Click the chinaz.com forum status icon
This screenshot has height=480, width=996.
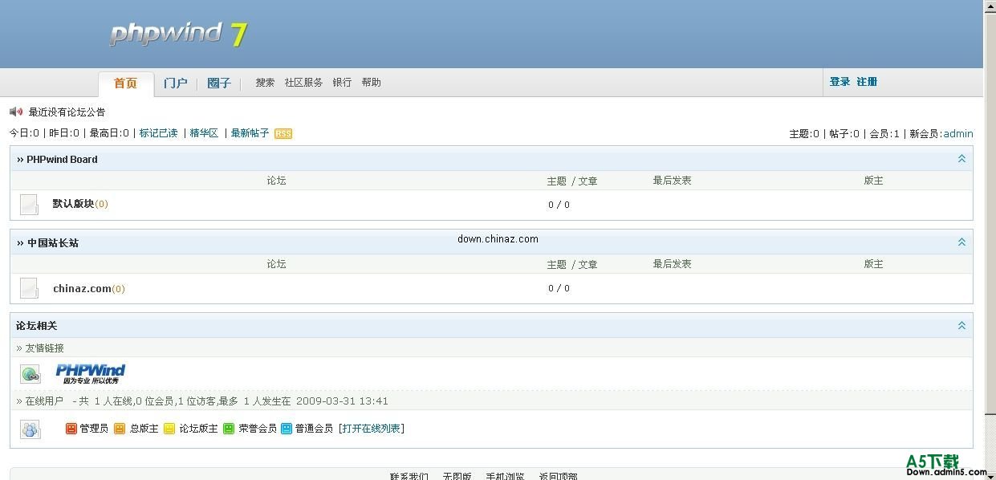coord(29,288)
